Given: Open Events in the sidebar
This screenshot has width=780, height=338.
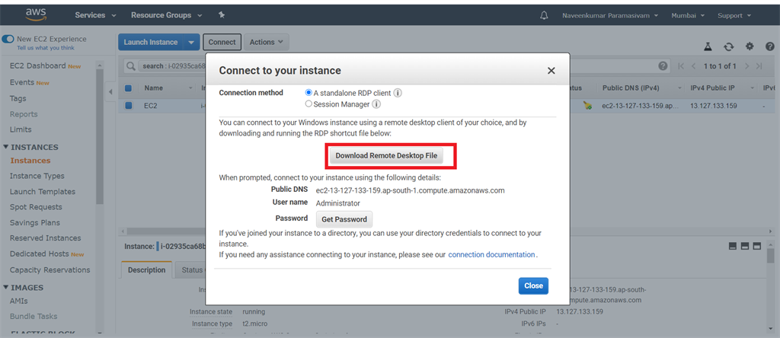Looking at the screenshot, I should 22,82.
